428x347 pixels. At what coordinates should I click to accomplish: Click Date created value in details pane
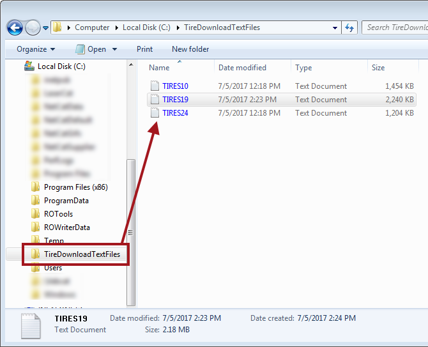point(326,318)
